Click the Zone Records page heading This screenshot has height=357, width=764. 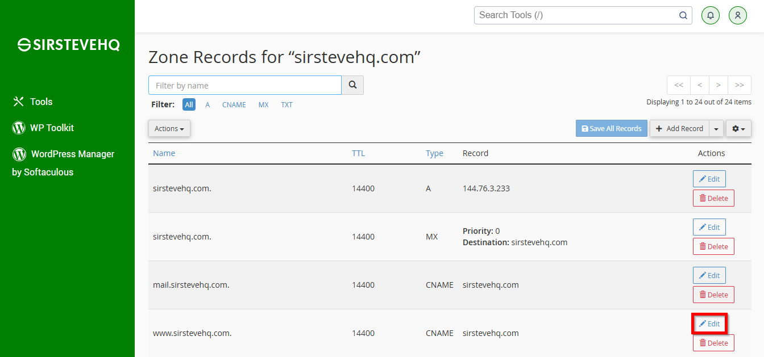point(284,57)
